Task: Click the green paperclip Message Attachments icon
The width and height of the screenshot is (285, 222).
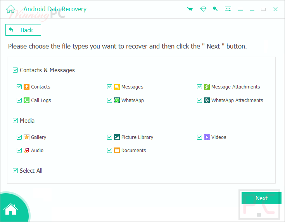Action: tap(207, 87)
